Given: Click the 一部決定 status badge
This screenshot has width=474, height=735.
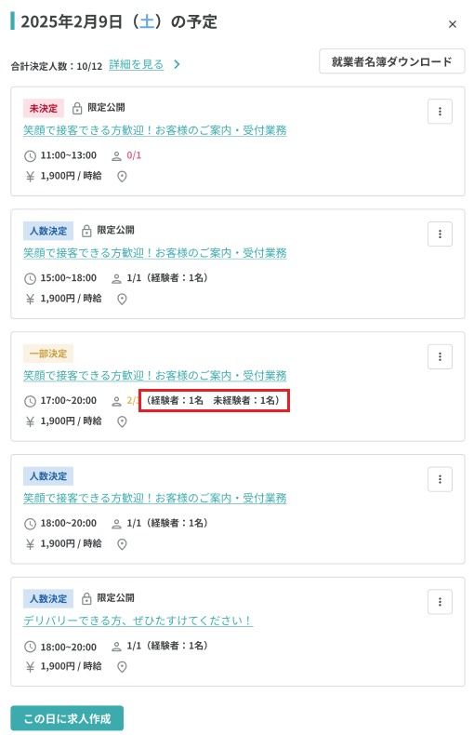Looking at the screenshot, I should tap(48, 354).
